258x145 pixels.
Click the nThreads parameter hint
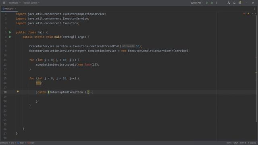click(x=128, y=46)
